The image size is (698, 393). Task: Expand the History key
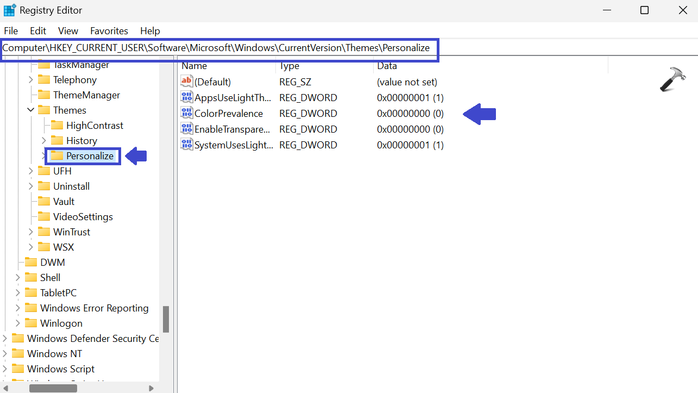pyautogui.click(x=44, y=141)
